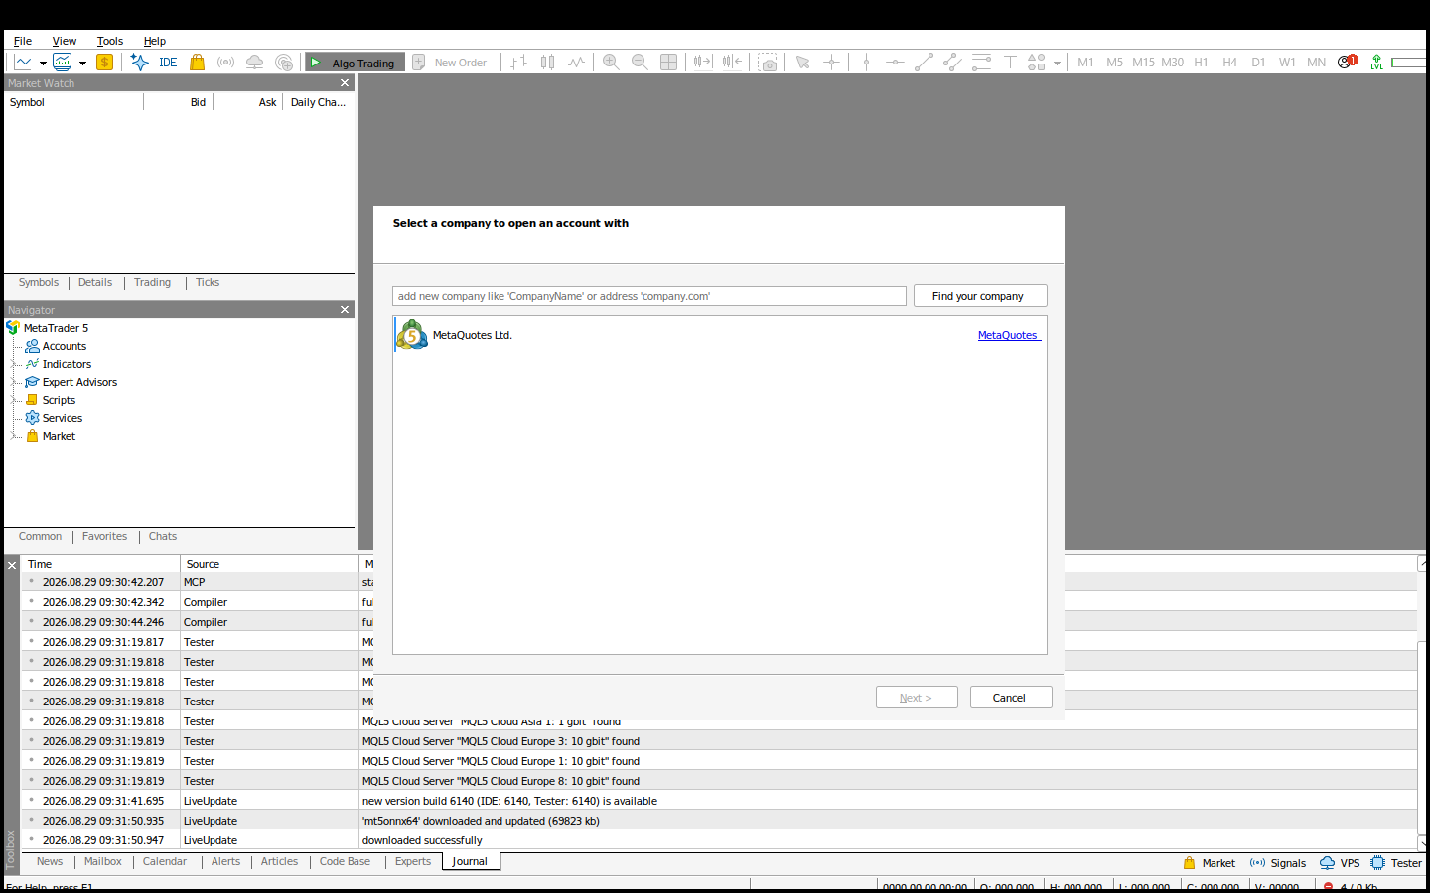This screenshot has height=893, width=1430.
Task: Click the shapes objects icon
Action: tap(1037, 62)
